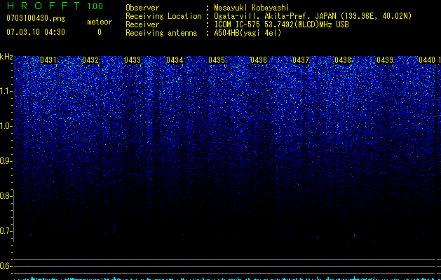Click the Receiving Location field label
Image resolution: width=441 pixels, height=280 pixels.
[x=163, y=16]
